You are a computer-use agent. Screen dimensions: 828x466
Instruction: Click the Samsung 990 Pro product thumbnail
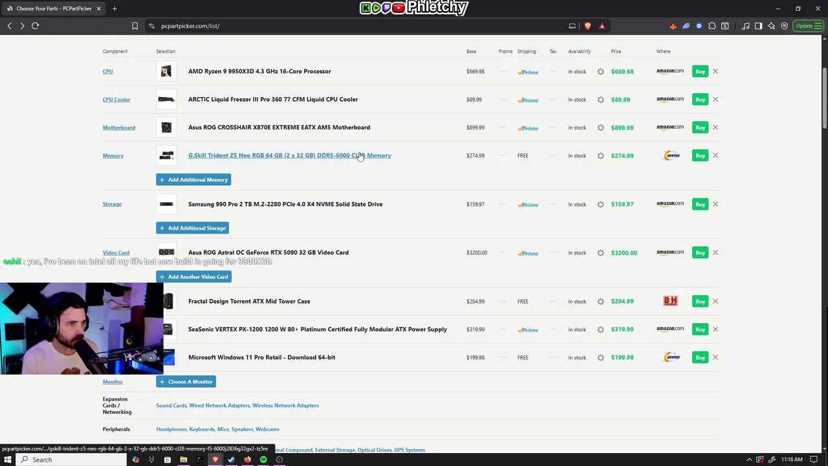tap(166, 204)
